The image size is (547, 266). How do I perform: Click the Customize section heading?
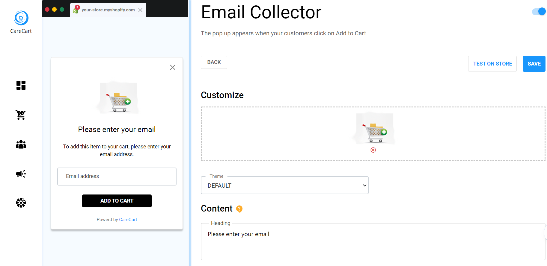pyautogui.click(x=222, y=95)
